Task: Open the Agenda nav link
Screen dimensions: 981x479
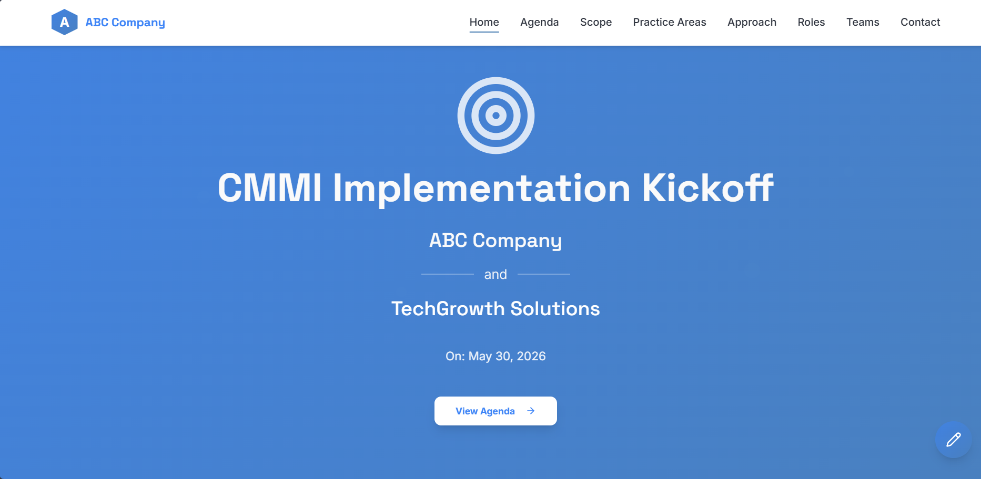Action: pos(539,22)
